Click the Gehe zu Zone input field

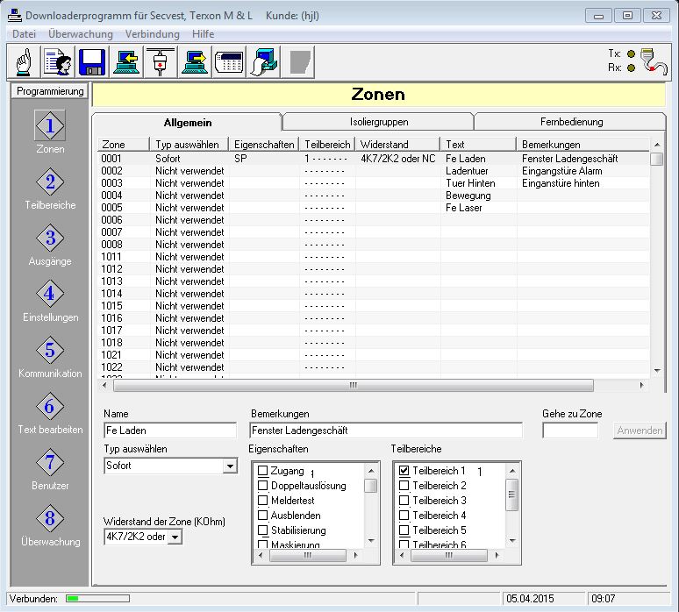click(570, 431)
